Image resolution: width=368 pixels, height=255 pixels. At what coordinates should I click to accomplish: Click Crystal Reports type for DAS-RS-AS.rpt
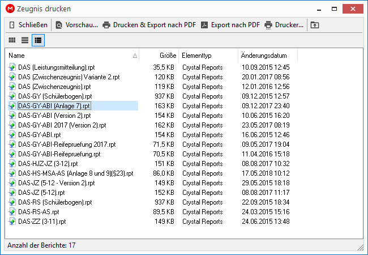[202, 212]
